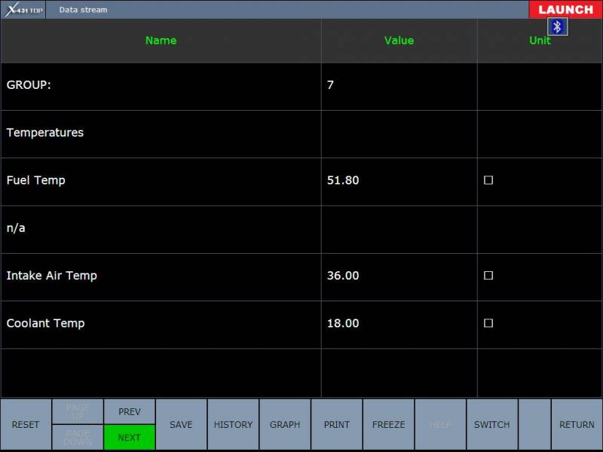Screen dimensions: 603x452
Task: Show the GRAPH view
Action: pos(285,425)
